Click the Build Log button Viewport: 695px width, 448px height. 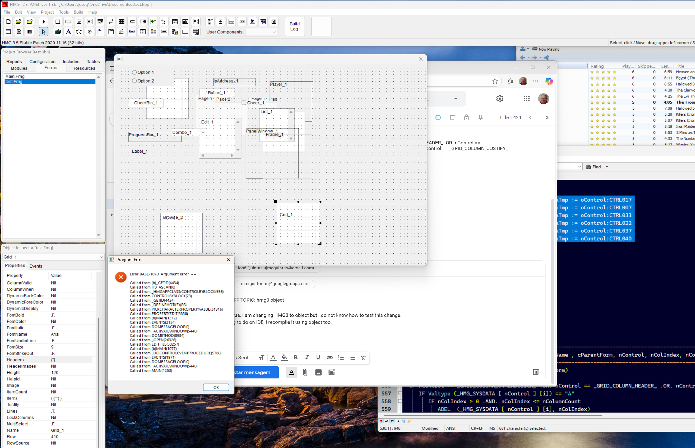pyautogui.click(x=294, y=26)
